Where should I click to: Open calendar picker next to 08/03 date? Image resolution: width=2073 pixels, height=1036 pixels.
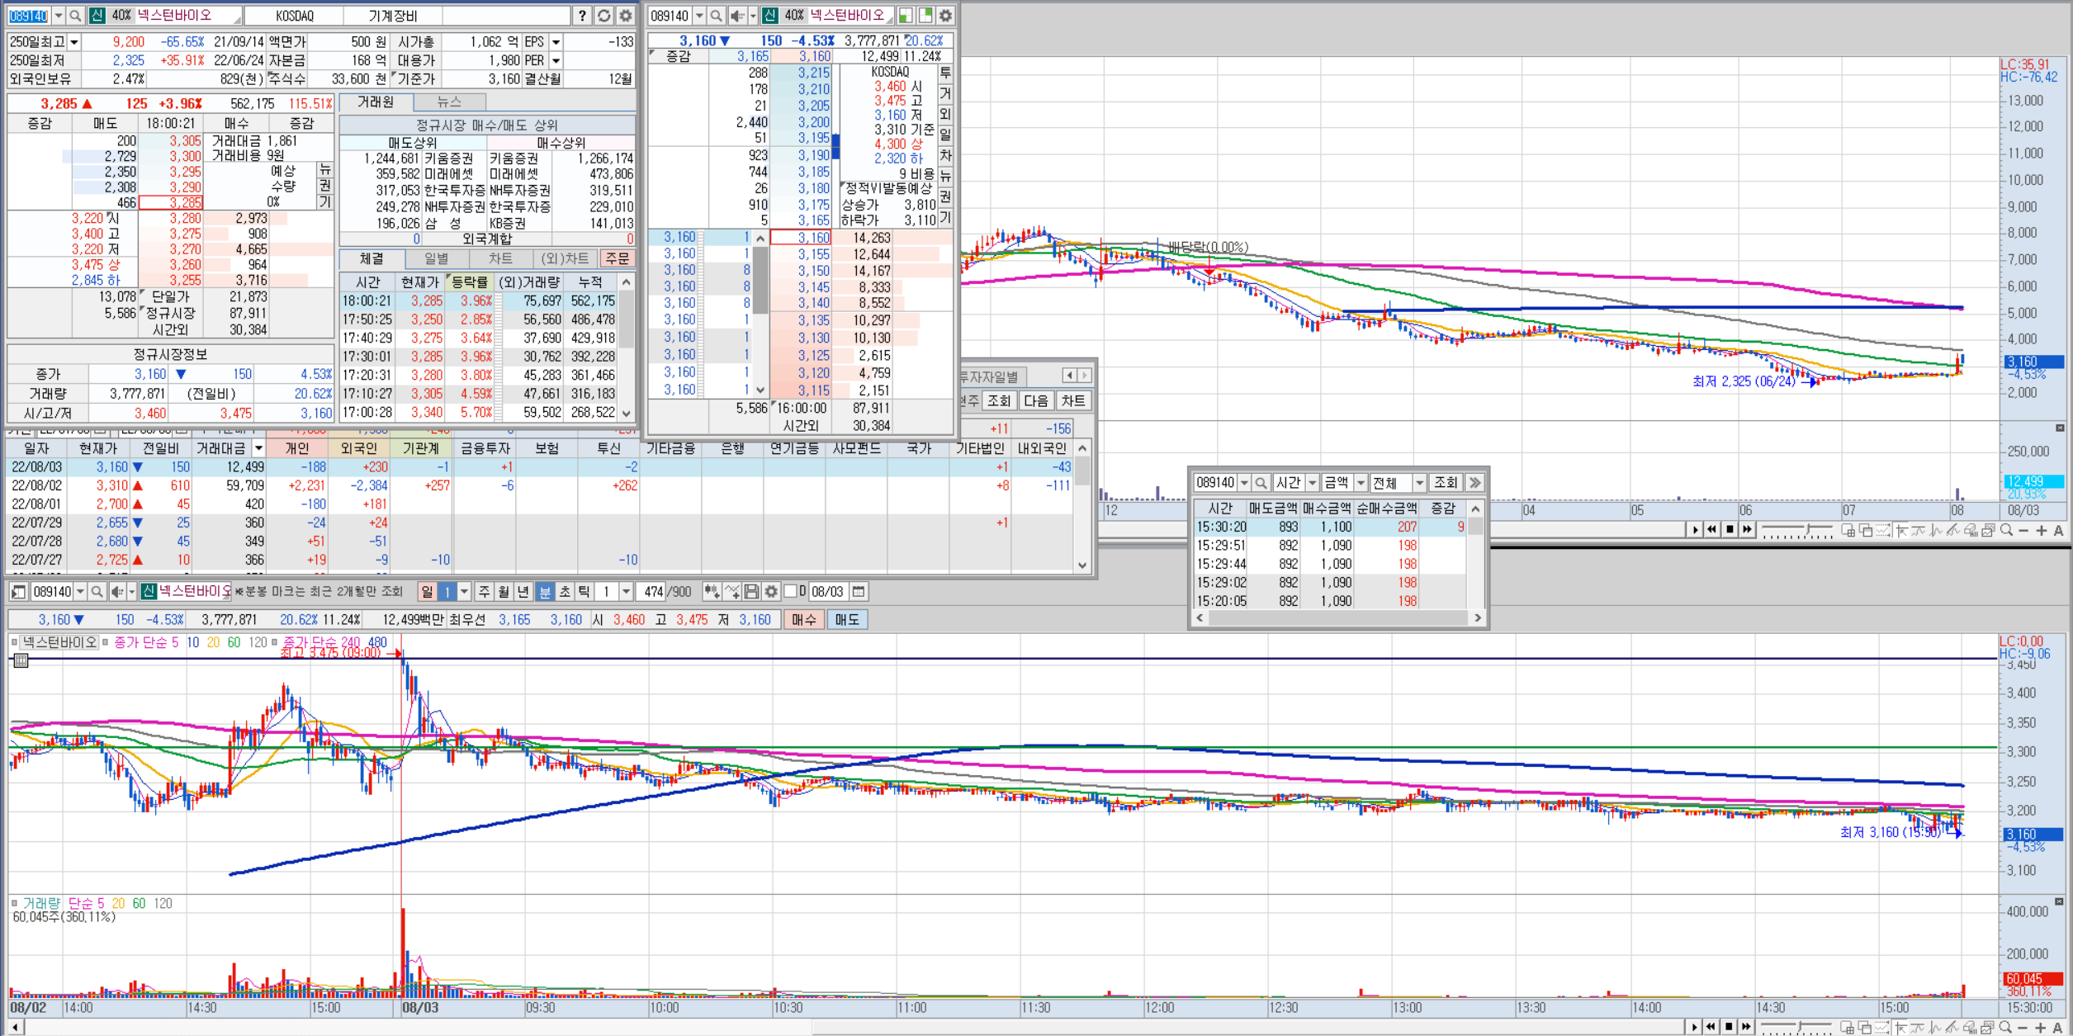[x=859, y=592]
